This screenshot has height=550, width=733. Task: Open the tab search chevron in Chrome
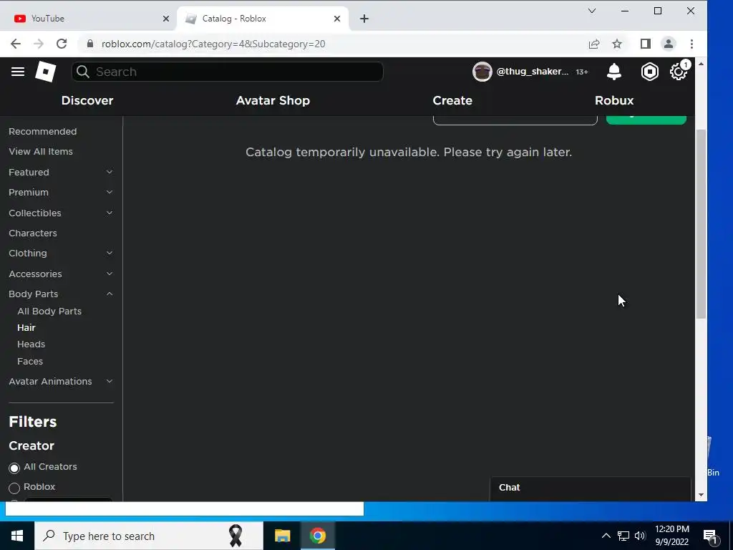(592, 11)
